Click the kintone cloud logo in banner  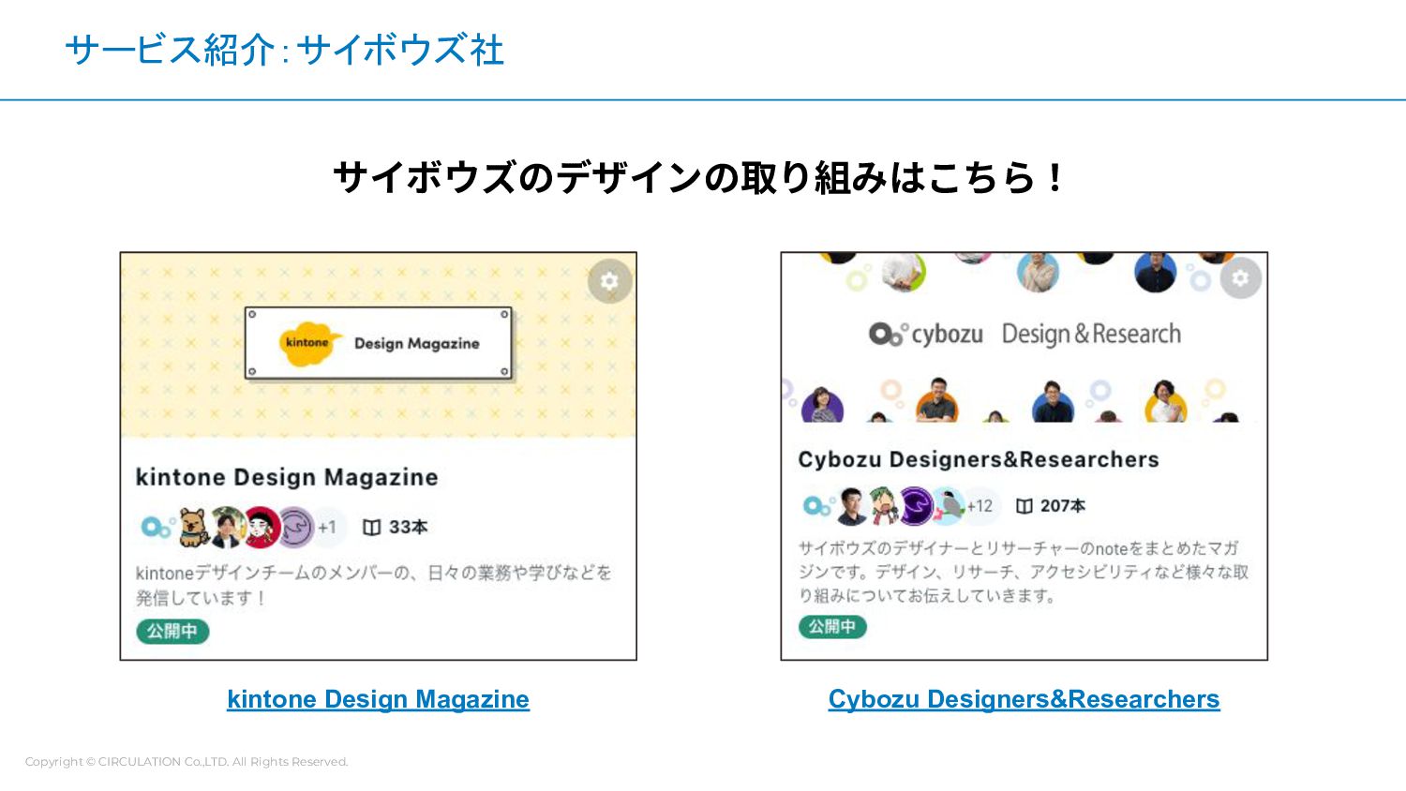pos(309,343)
